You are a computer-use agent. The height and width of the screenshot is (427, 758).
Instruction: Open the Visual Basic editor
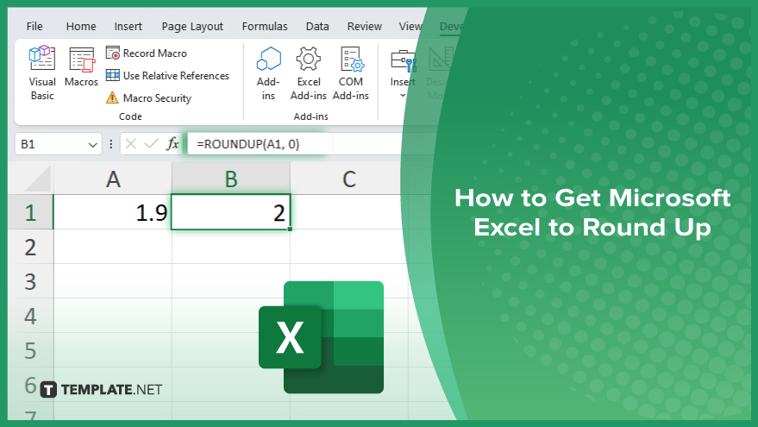pyautogui.click(x=42, y=73)
